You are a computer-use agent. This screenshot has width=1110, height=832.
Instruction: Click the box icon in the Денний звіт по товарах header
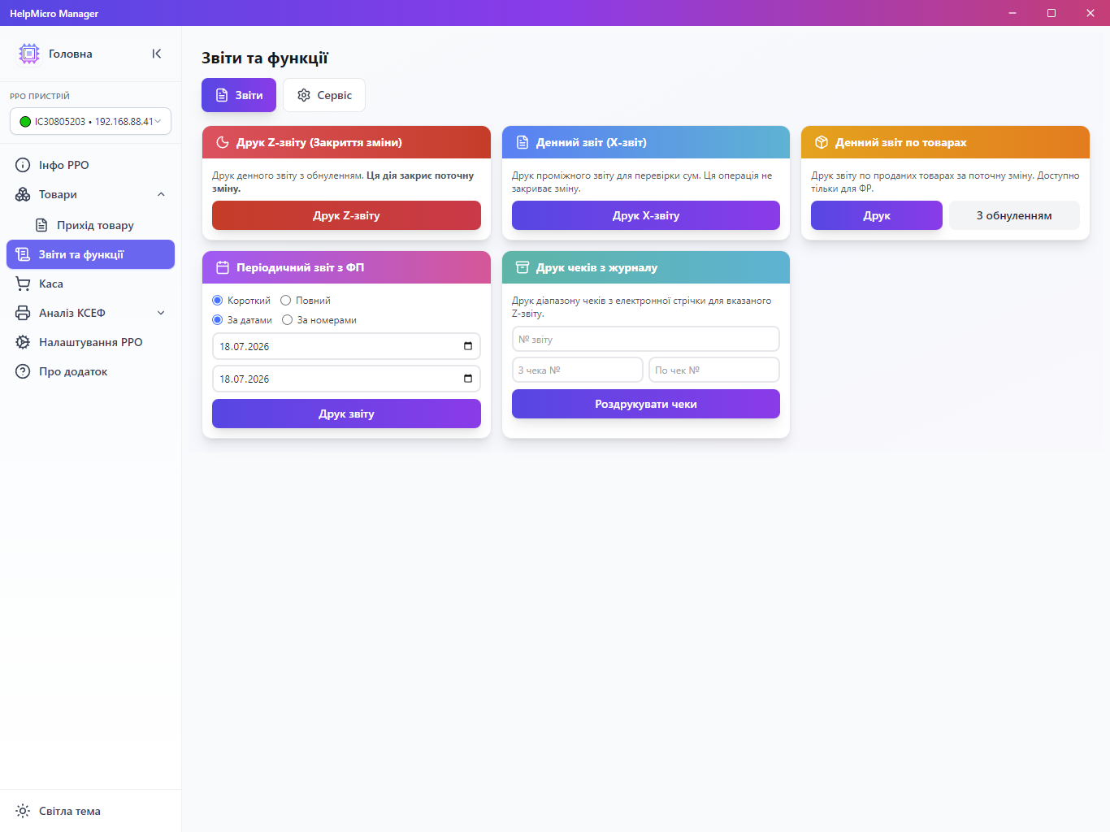[x=822, y=142]
